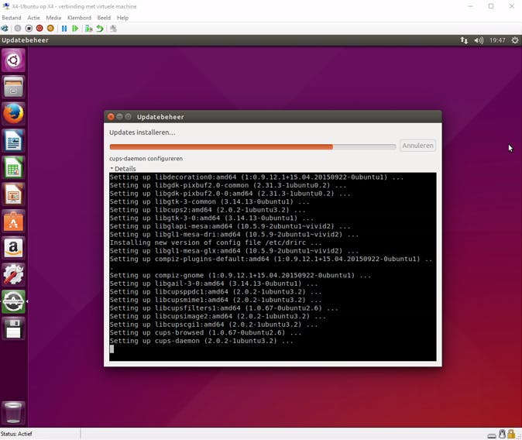Click the Updatebeheer title in the top panel
The height and width of the screenshot is (440, 522).
[x=25, y=40]
